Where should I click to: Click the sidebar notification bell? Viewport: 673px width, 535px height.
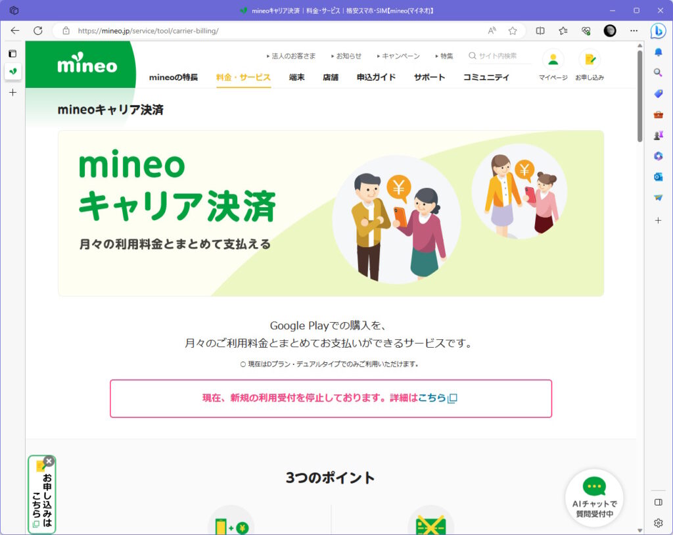pyautogui.click(x=658, y=52)
